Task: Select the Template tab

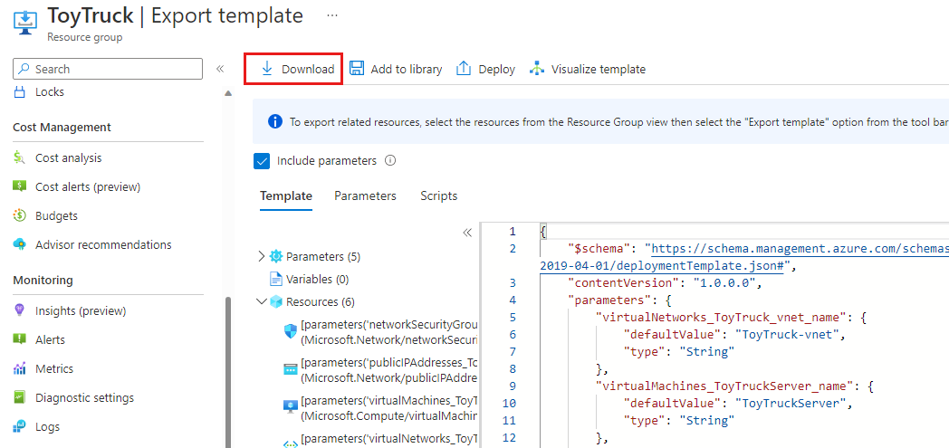Action: tap(286, 195)
